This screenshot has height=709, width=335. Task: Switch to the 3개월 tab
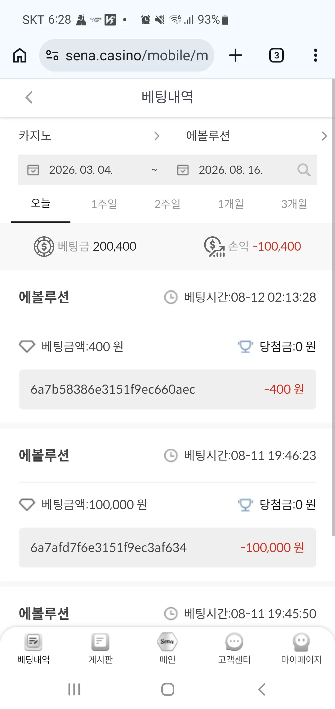294,204
